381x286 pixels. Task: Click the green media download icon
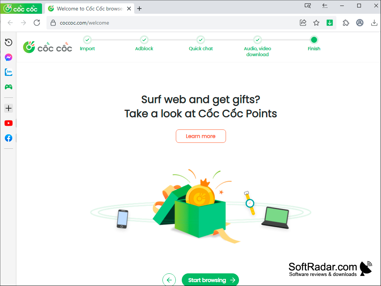tap(329, 23)
